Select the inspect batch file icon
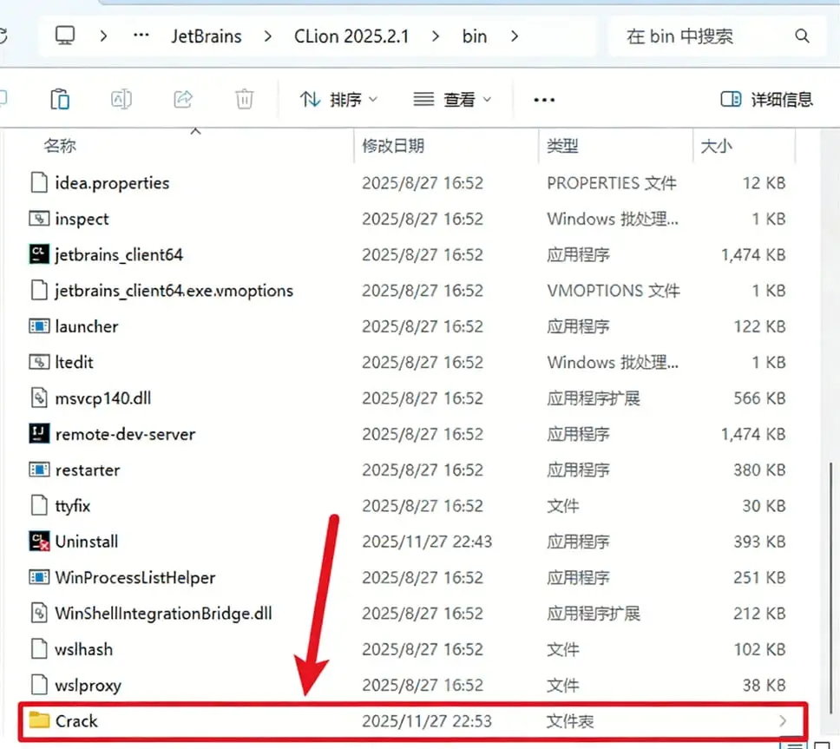Screen dimensions: 840x749 pyautogui.click(x=39, y=219)
